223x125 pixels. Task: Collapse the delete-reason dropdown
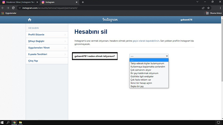149,56
